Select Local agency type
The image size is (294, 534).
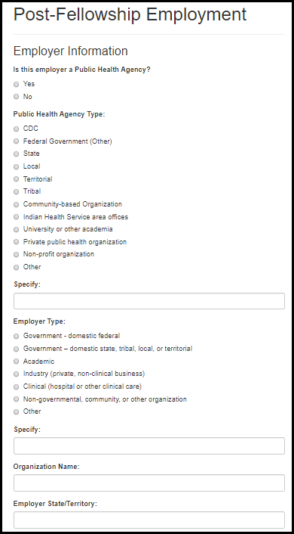(x=16, y=166)
